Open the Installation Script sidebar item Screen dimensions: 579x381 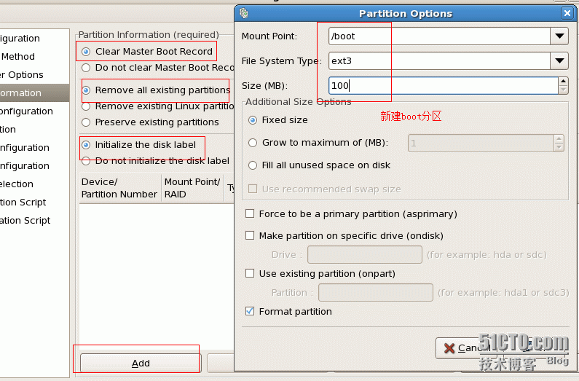coord(25,221)
